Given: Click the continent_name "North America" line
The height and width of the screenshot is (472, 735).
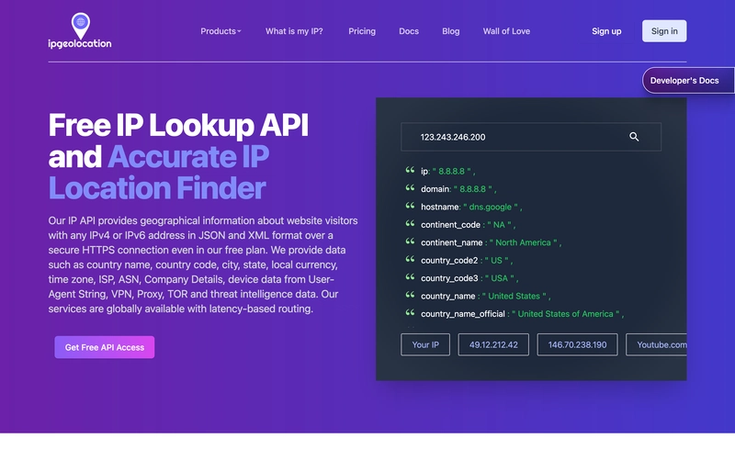Looking at the screenshot, I should tap(483, 242).
